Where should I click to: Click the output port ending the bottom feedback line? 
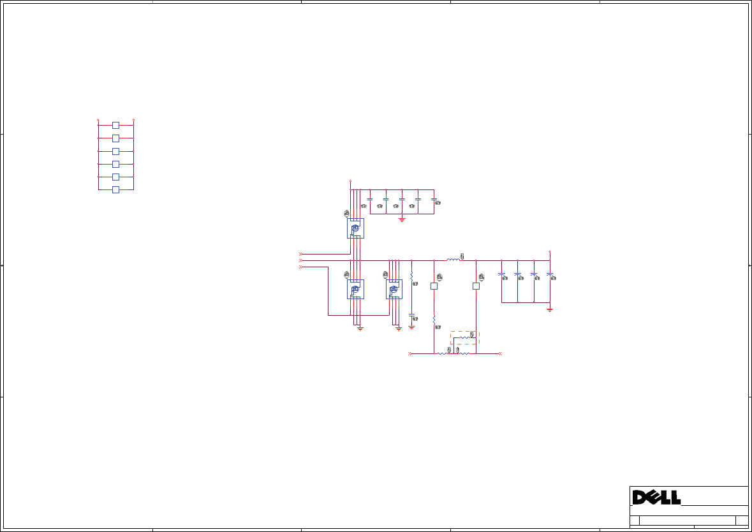pos(500,353)
